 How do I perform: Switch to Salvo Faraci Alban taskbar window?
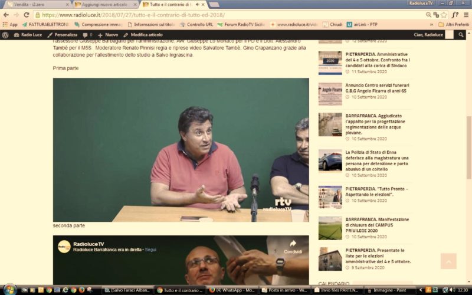[127, 290]
